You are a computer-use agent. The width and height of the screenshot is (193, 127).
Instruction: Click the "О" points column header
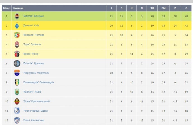coord(186,8)
